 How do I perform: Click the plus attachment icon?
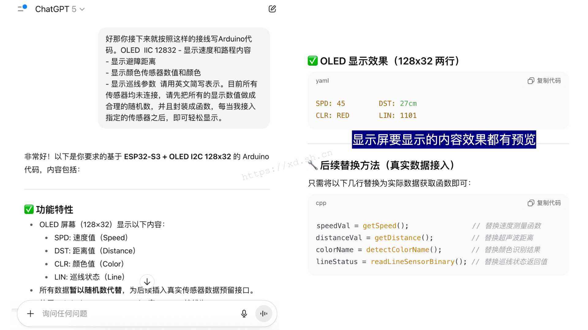click(x=30, y=313)
